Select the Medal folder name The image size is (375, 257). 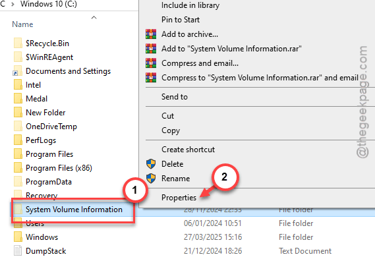37,99
